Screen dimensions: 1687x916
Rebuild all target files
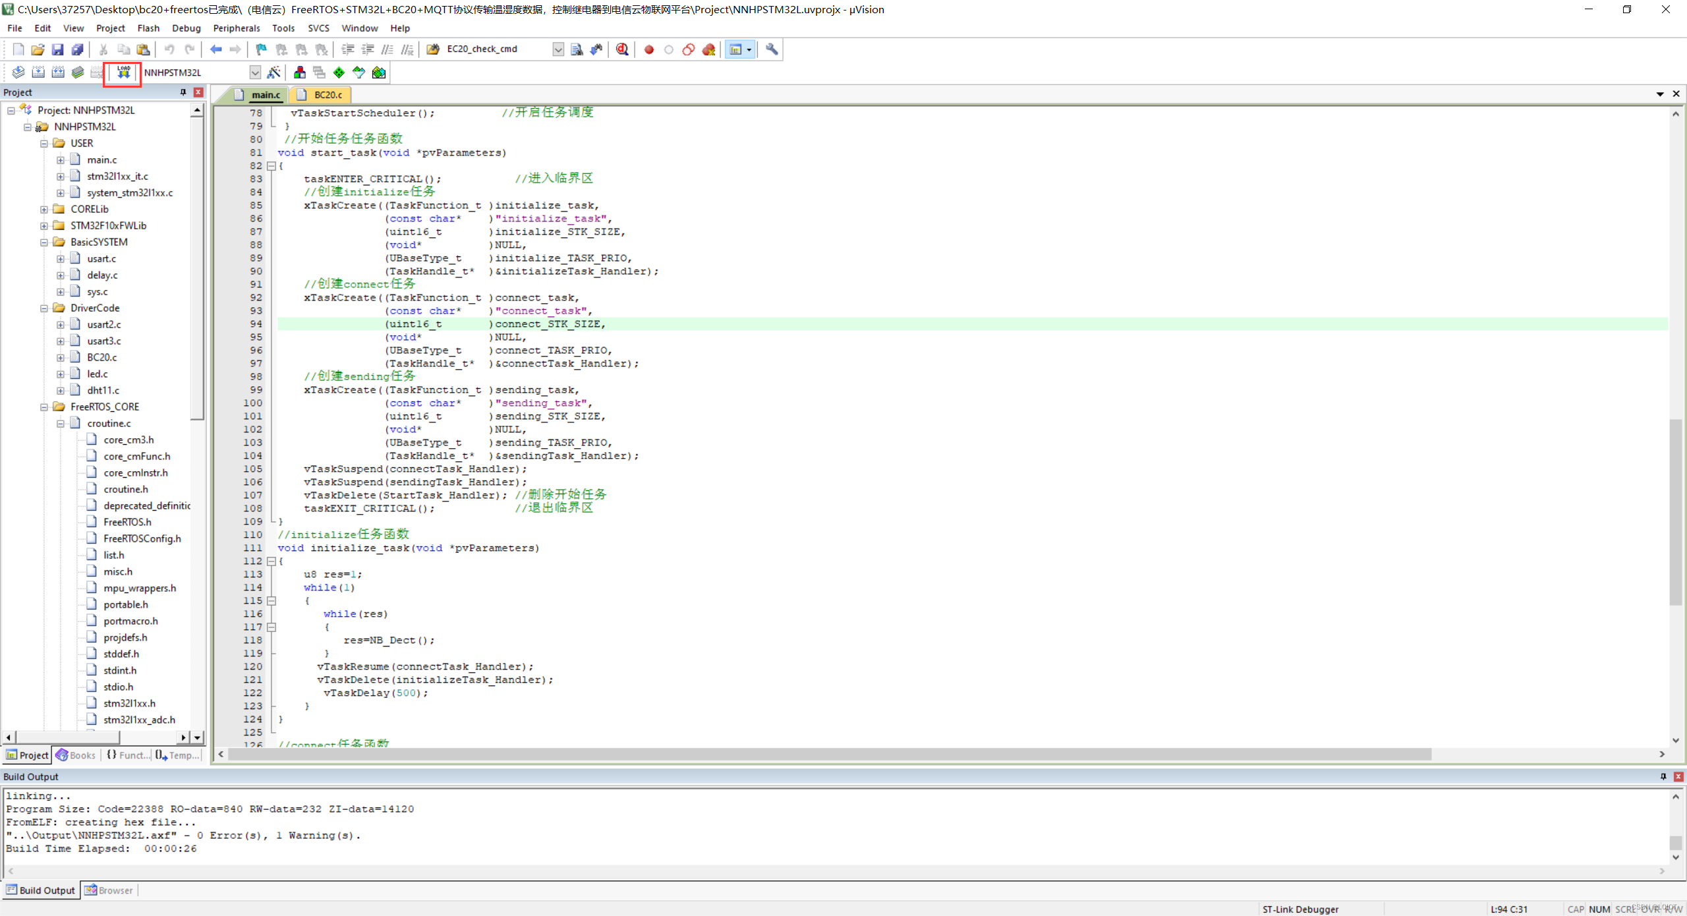[x=58, y=72]
